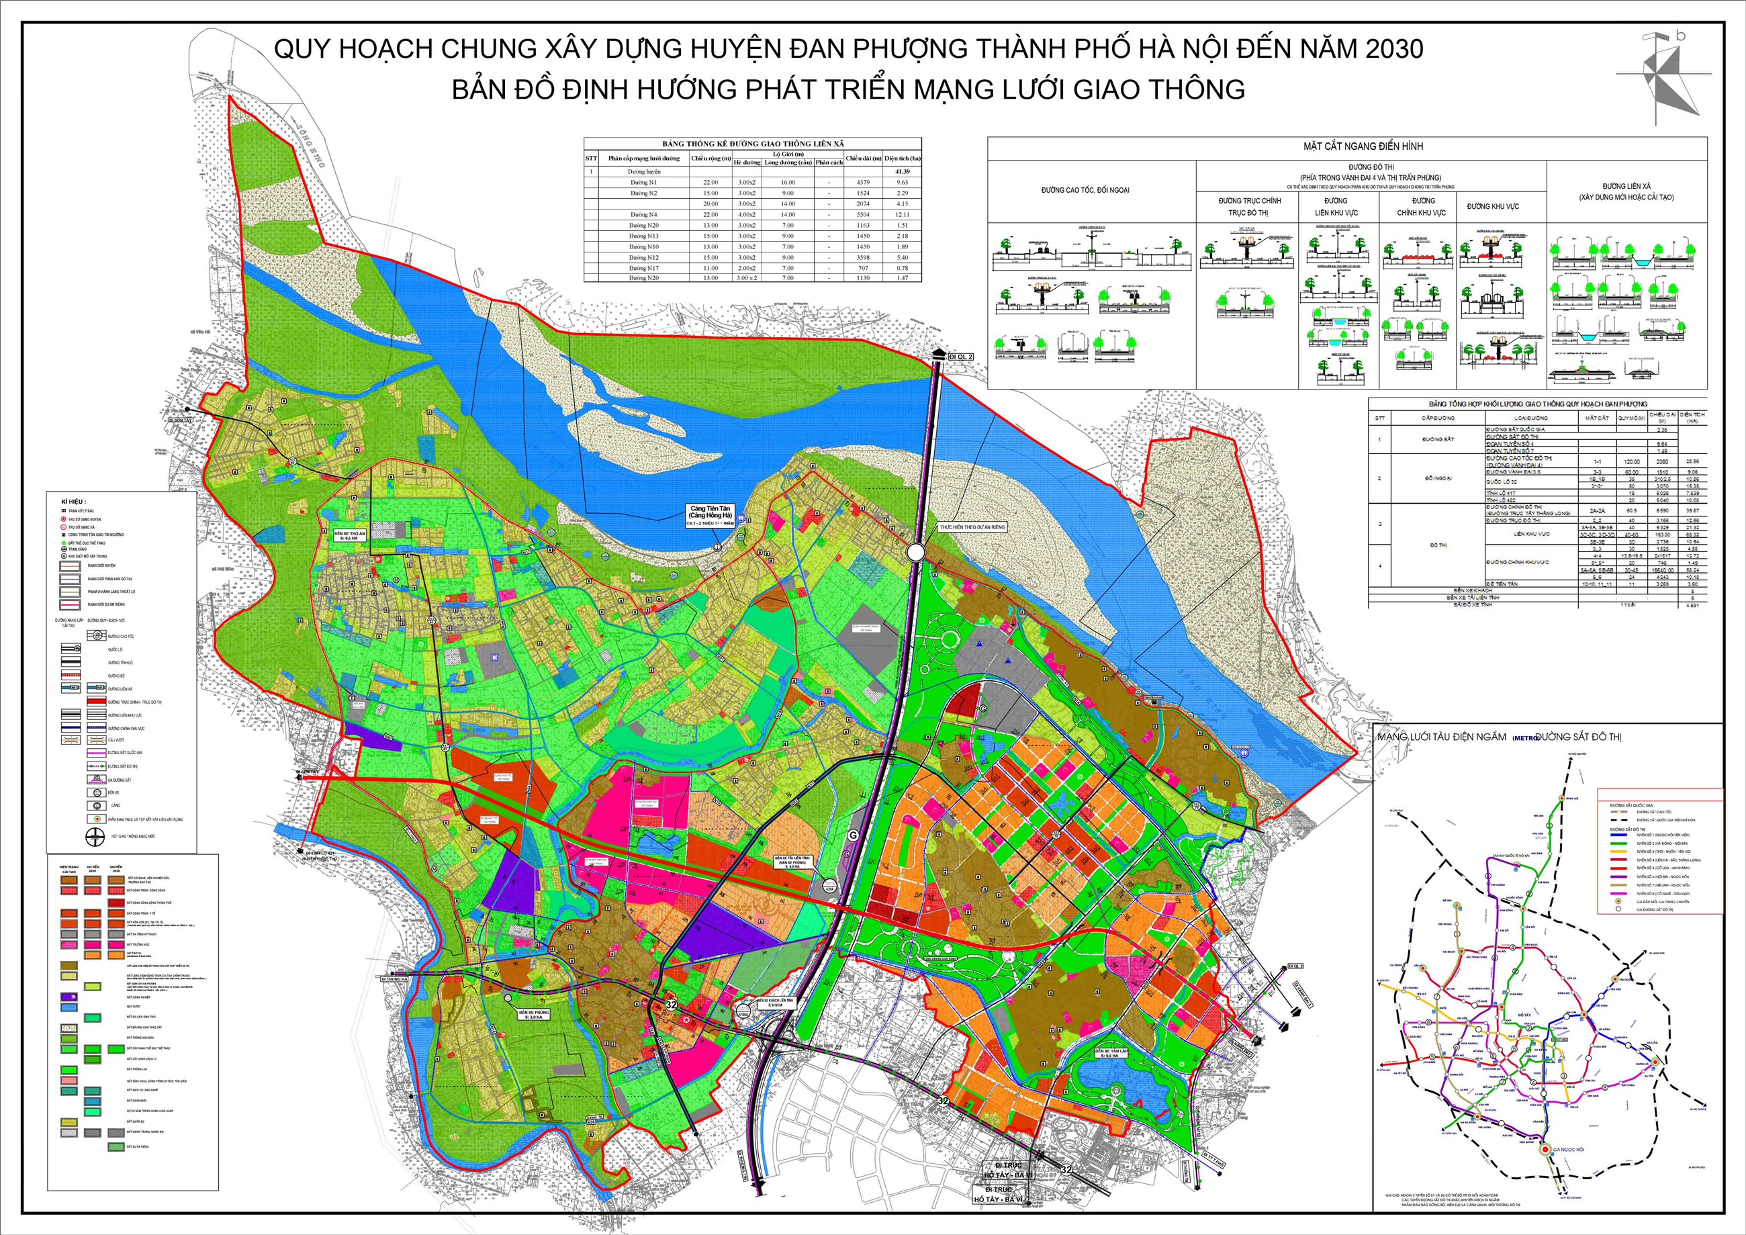The height and width of the screenshot is (1235, 1746).
Task: Click 'MẠNG LƯỚI TÀU ĐIỆN NGẦM' inset title
Action: 1442,737
